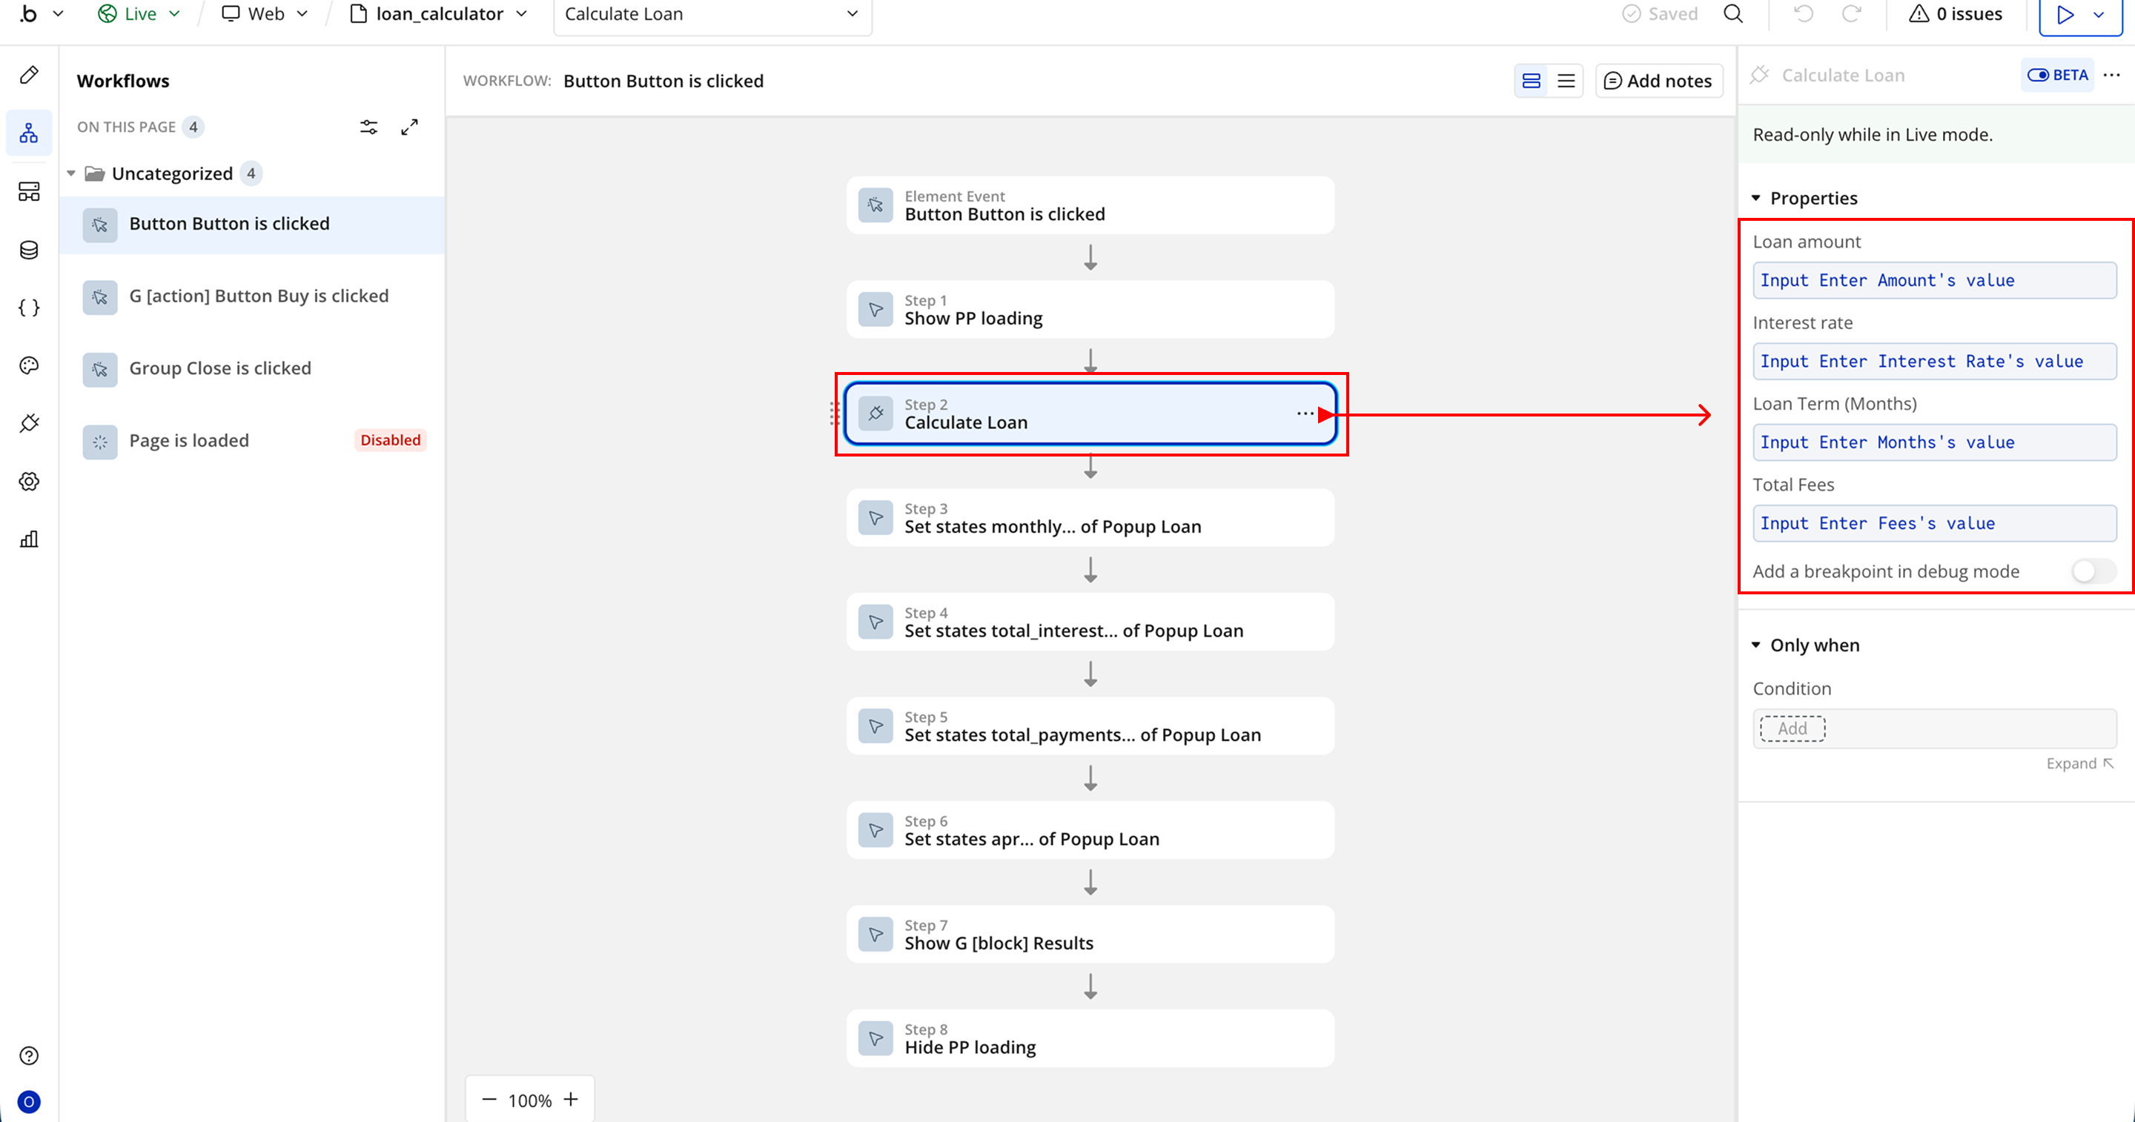Screen dimensions: 2135x1122
Task: Switch to compact list workflow view
Action: click(x=1566, y=82)
